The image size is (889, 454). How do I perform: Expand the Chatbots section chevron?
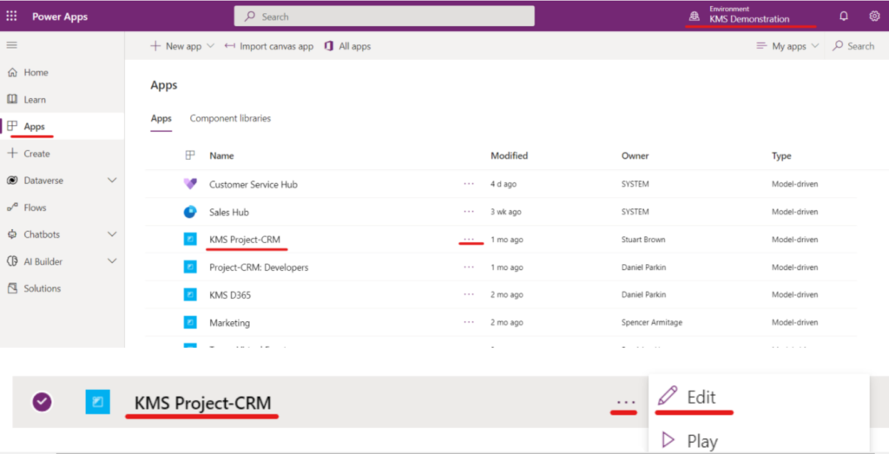[x=112, y=234]
